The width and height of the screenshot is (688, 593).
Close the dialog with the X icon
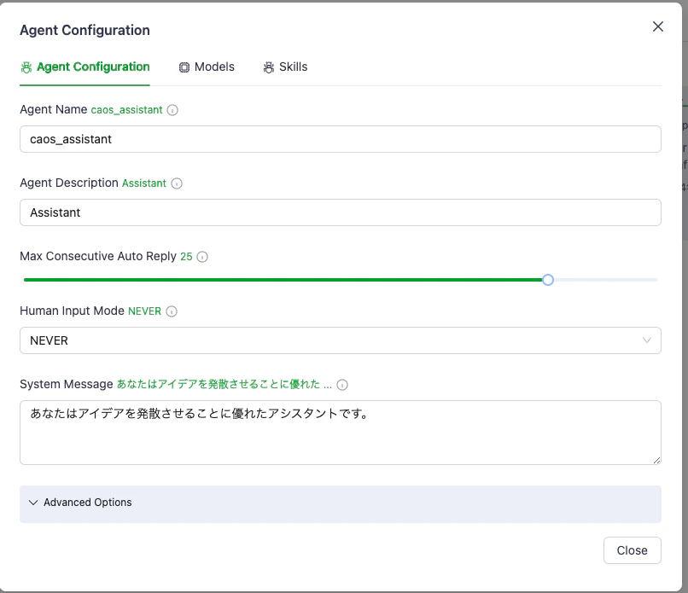click(658, 26)
